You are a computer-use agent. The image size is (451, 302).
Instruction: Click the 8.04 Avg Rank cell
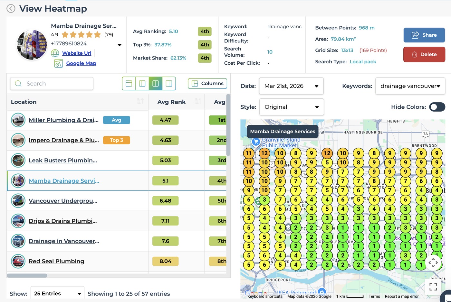point(166,261)
